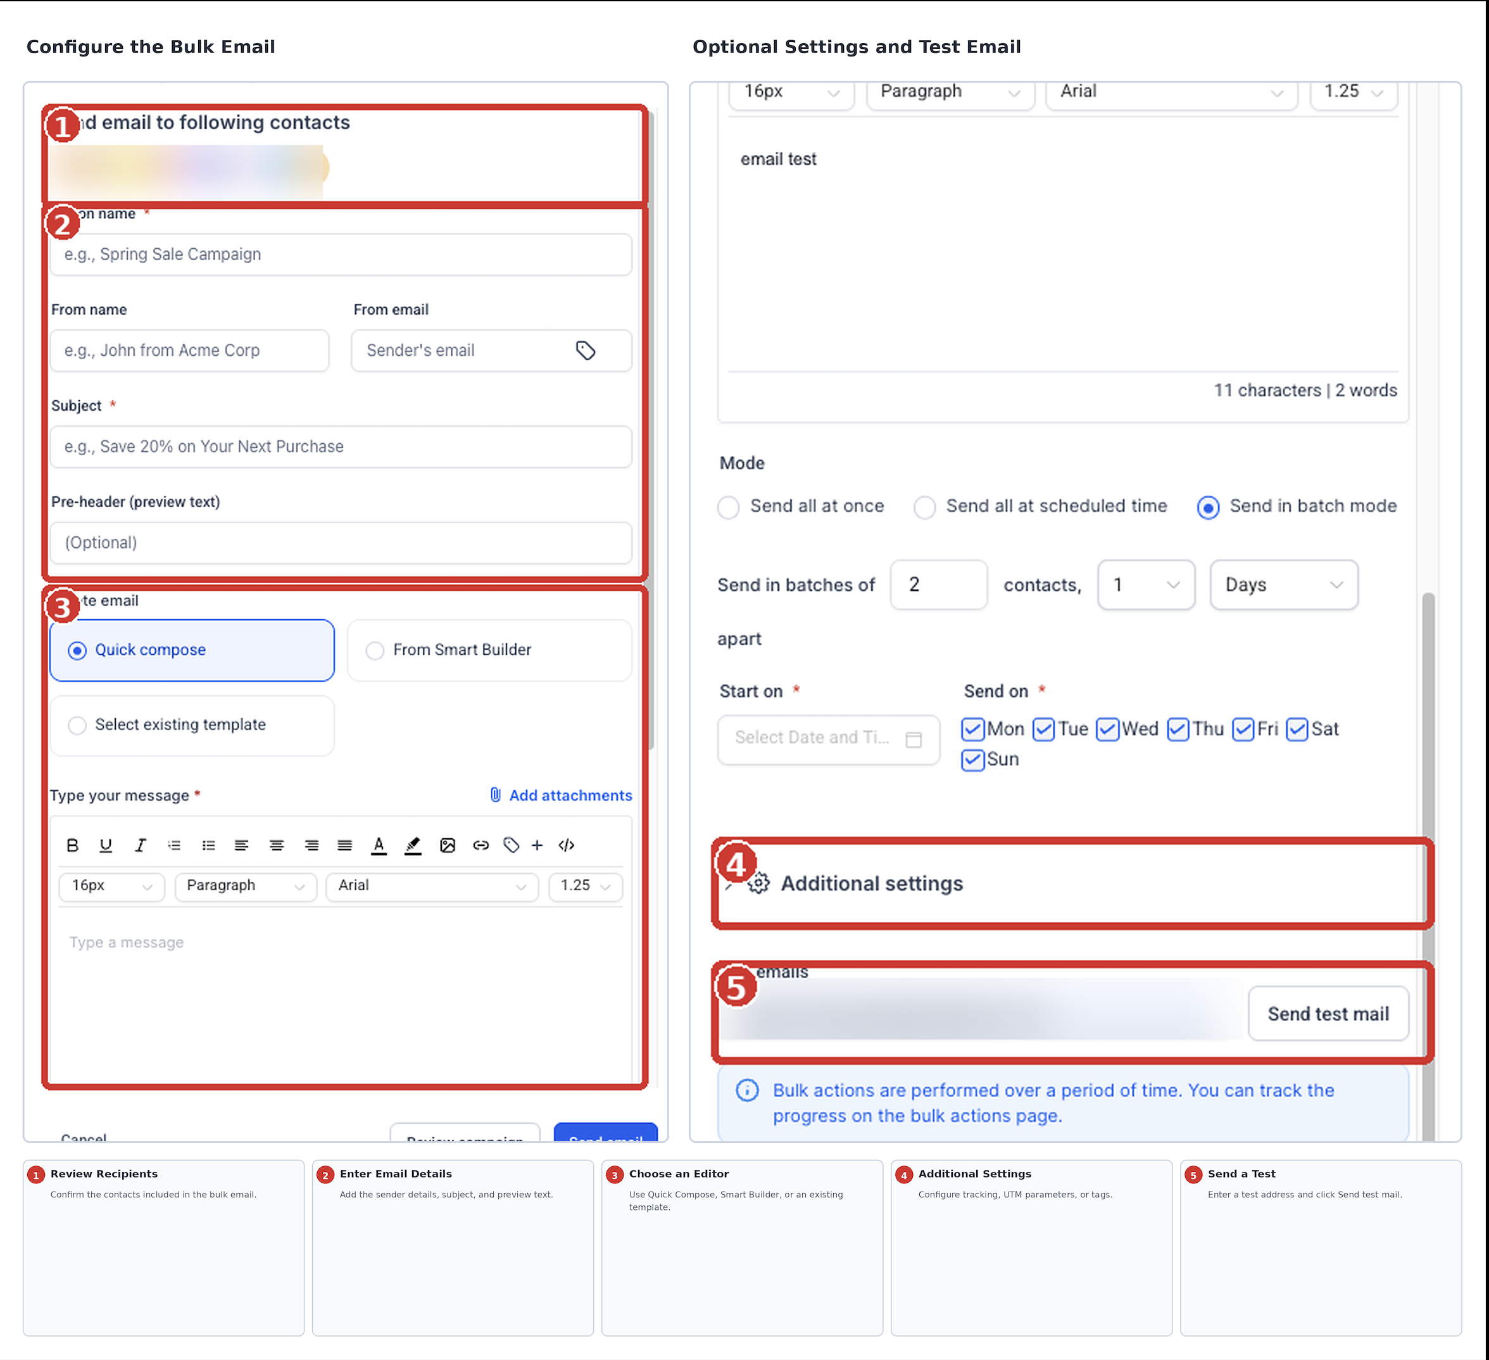This screenshot has width=1489, height=1360.
Task: Select the Quick compose option
Action: [192, 650]
